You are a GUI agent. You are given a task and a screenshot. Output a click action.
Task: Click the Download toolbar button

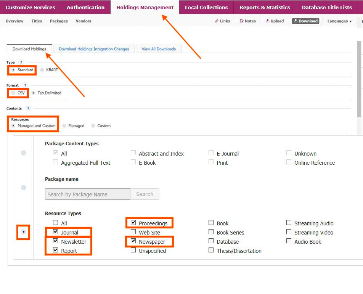[x=305, y=21]
